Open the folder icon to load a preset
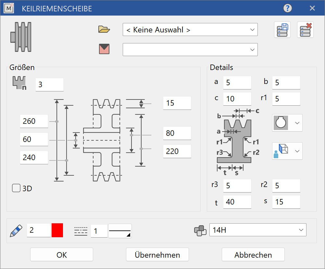The width and height of the screenshot is (325, 269). [x=104, y=29]
